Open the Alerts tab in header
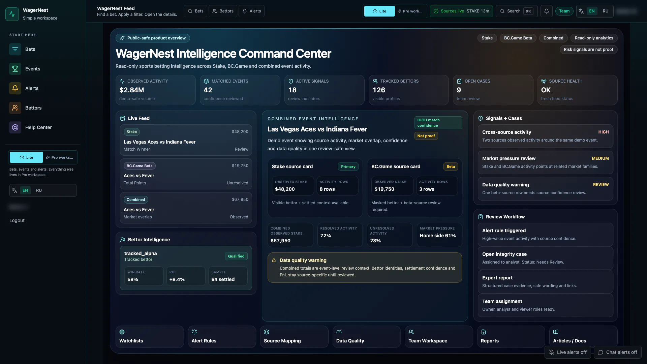 [251, 11]
